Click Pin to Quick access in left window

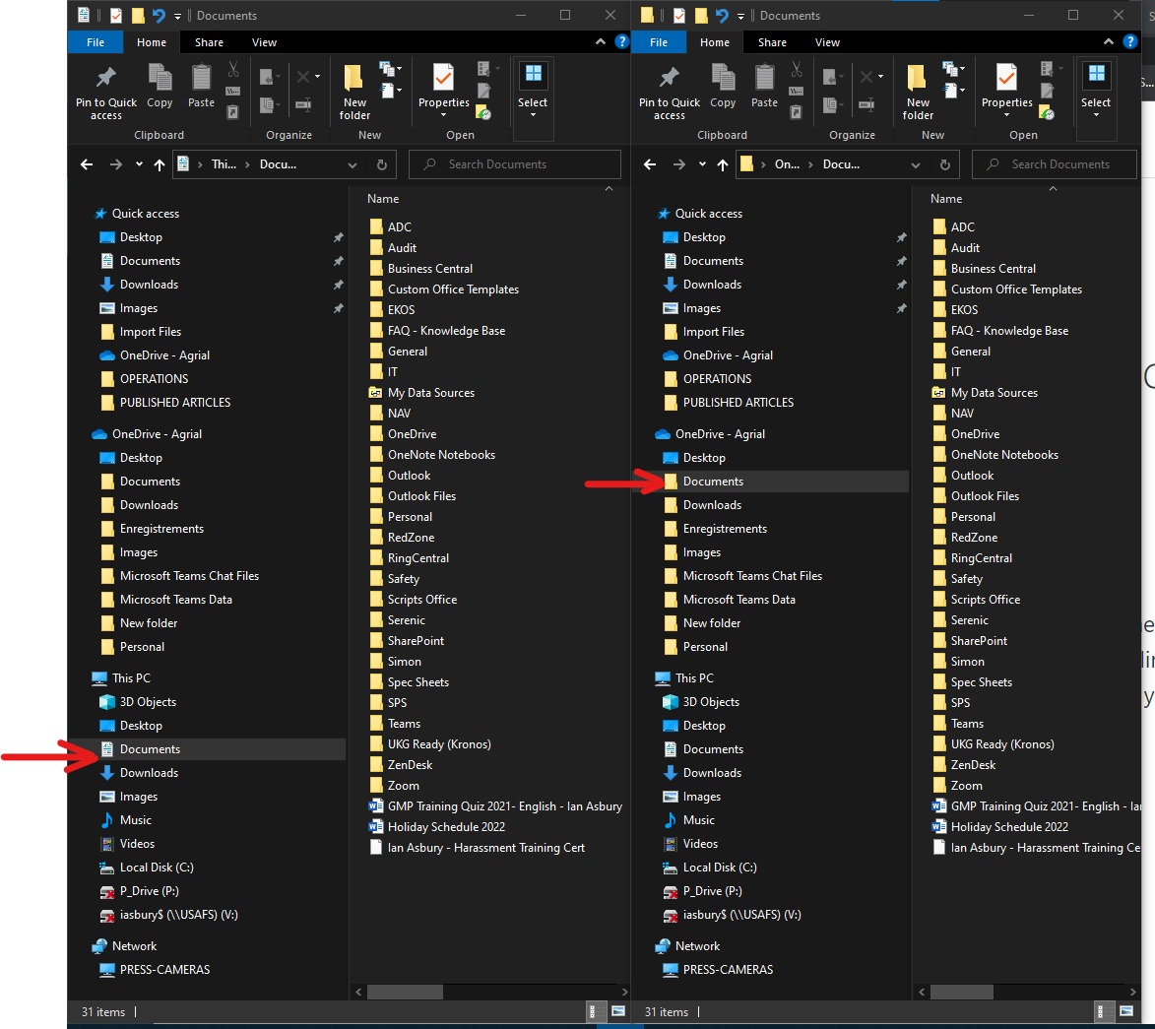tap(106, 93)
